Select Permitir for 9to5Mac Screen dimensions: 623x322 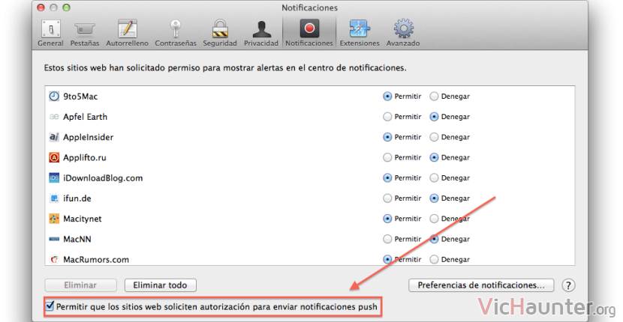387,97
